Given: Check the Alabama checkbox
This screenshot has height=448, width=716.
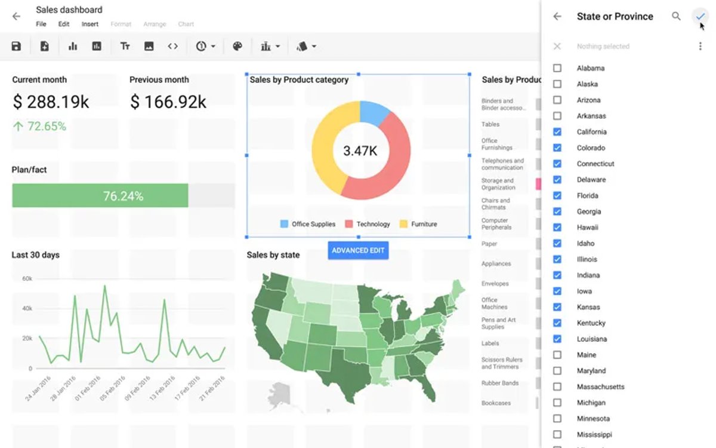Looking at the screenshot, I should (557, 68).
